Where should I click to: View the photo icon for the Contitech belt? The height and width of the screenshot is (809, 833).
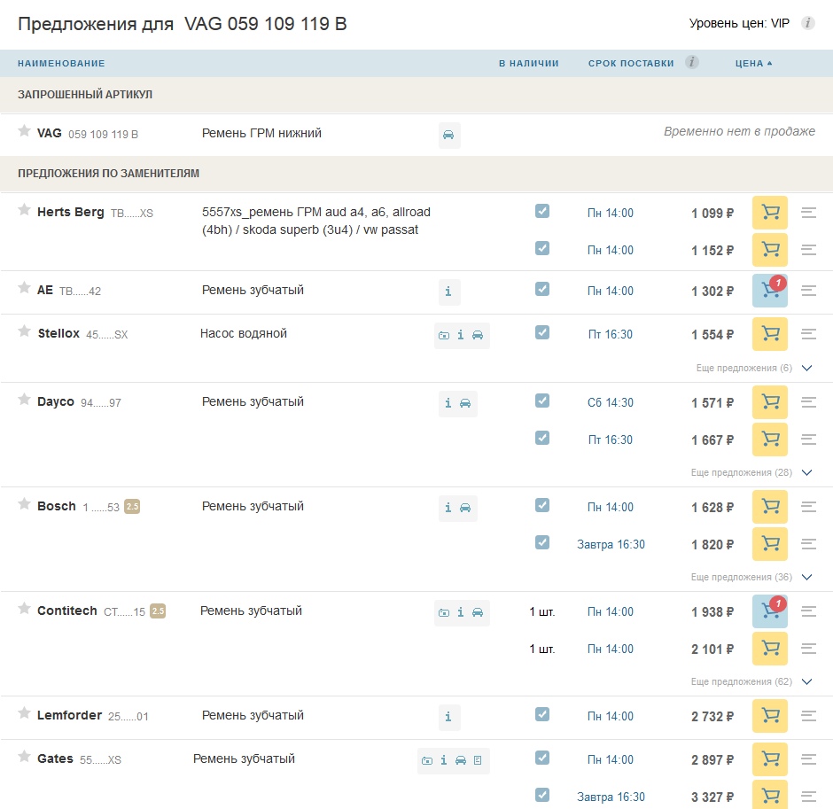(x=444, y=612)
